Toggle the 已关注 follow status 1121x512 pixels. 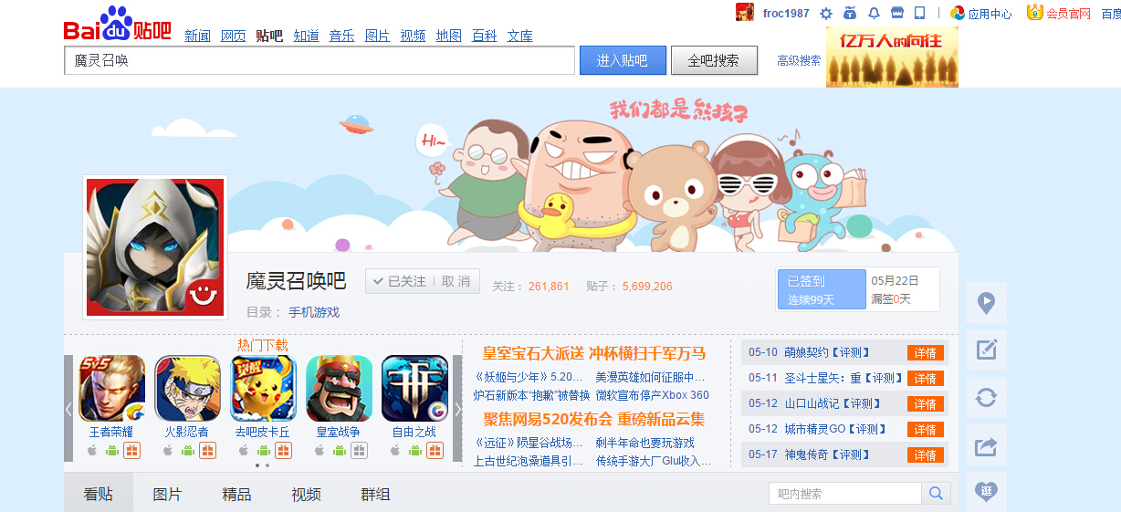(x=399, y=281)
